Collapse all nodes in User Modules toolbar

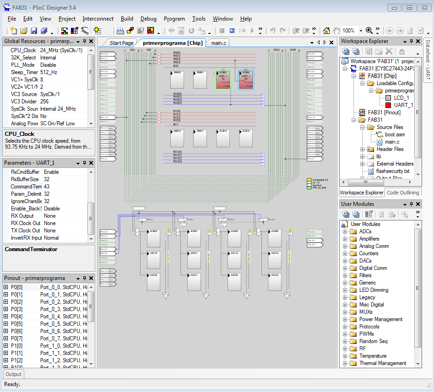pyautogui.click(x=356, y=214)
